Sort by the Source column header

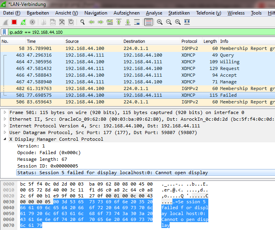[93, 41]
